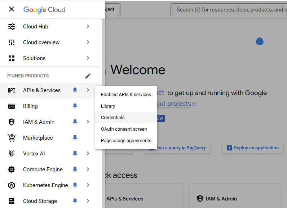Click the Billing credit card icon
The height and width of the screenshot is (208, 287).
pyautogui.click(x=12, y=106)
